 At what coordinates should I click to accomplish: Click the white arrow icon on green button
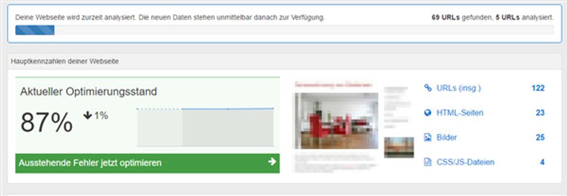click(272, 162)
